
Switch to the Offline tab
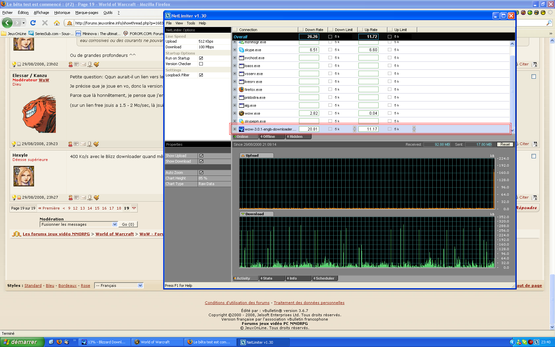[x=272, y=136]
